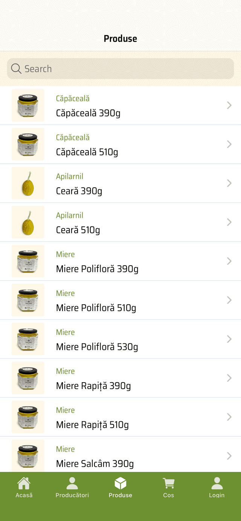241x521 pixels.
Task: Click the search magnifier icon
Action: click(16, 68)
